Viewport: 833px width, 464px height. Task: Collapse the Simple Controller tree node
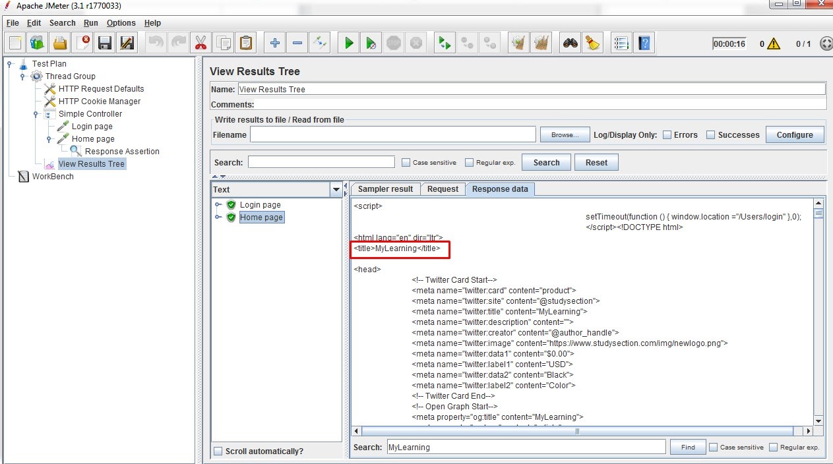click(36, 114)
